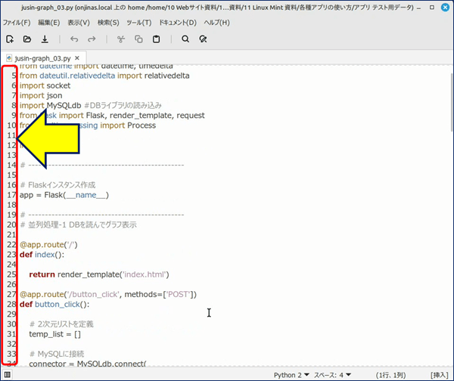454x381 pixels.
Task: Click the 'import MySQLdb' code line
Action: click(x=90, y=105)
